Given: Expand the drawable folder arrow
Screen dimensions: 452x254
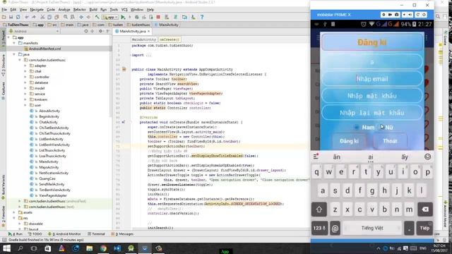Looking at the screenshot, I should click(x=20, y=224).
